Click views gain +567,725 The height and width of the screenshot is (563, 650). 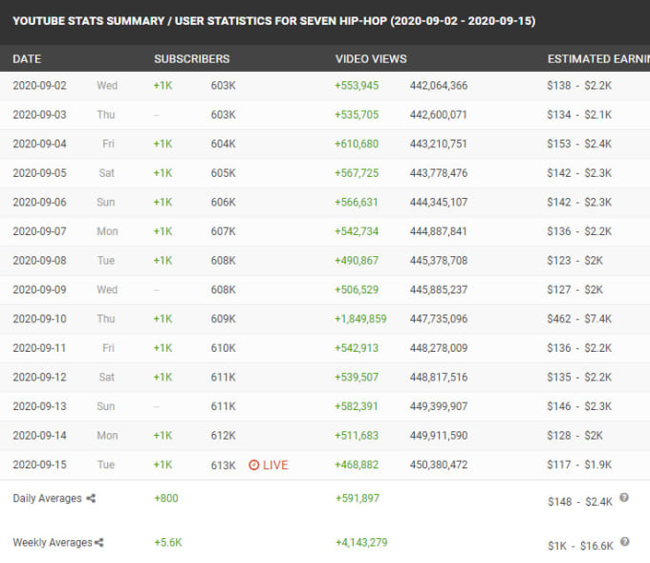[357, 173]
